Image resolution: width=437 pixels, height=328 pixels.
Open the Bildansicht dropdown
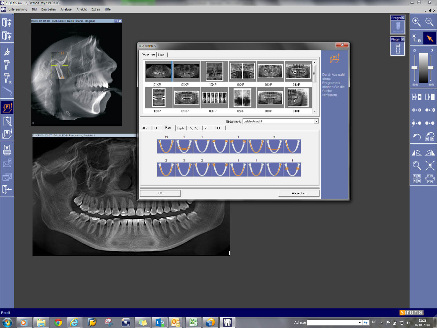316,121
